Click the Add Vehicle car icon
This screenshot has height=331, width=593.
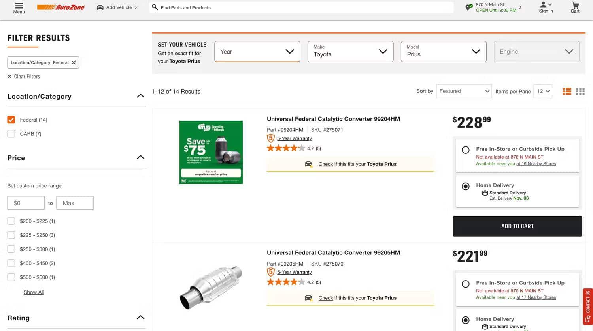[x=100, y=7]
